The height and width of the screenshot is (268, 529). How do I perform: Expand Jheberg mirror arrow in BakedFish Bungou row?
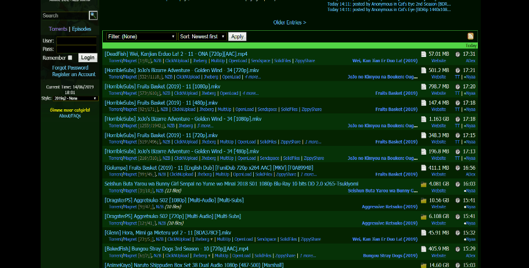click(209, 255)
